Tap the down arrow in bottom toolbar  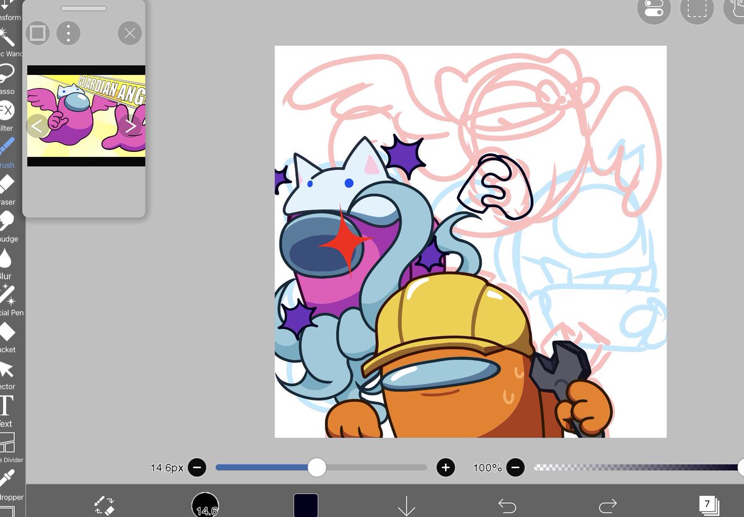406,505
